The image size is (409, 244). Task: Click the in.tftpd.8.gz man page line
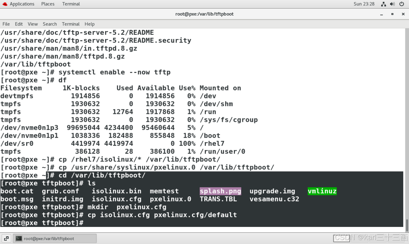pyautogui.click(x=69, y=48)
